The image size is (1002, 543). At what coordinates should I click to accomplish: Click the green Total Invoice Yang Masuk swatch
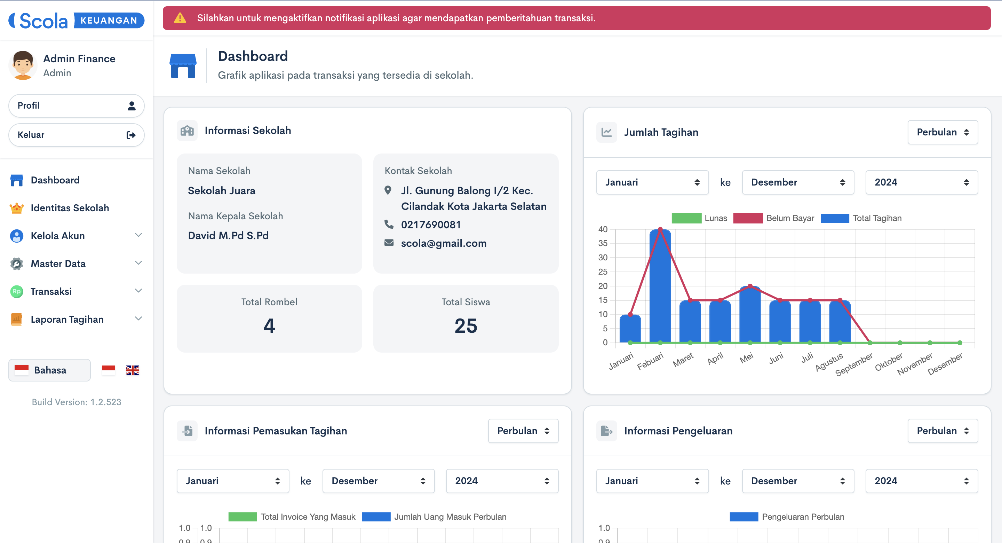click(x=242, y=517)
